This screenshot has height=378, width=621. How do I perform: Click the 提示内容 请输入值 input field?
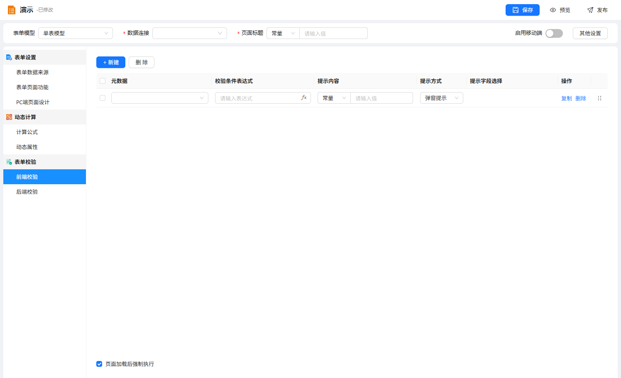382,98
